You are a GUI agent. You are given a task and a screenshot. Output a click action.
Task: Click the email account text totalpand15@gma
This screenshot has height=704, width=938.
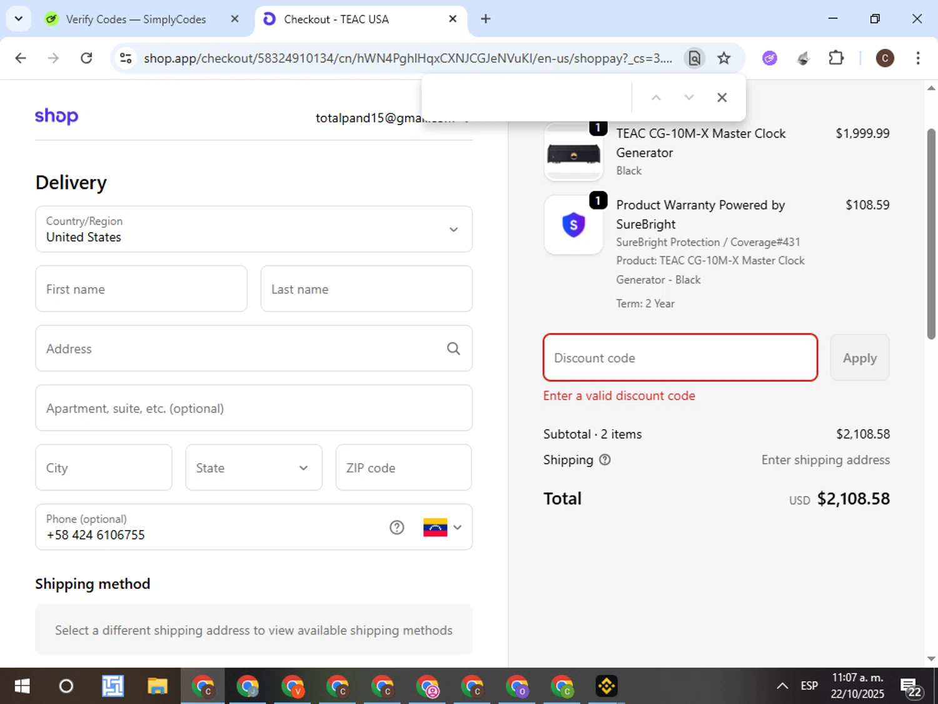[385, 118]
